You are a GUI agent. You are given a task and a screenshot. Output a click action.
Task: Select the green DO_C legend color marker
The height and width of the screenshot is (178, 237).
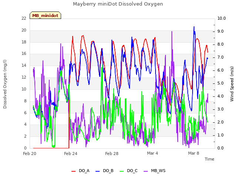click(x=122, y=171)
